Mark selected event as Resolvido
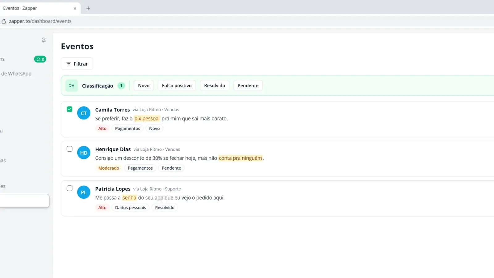The image size is (494, 278). coord(215,86)
